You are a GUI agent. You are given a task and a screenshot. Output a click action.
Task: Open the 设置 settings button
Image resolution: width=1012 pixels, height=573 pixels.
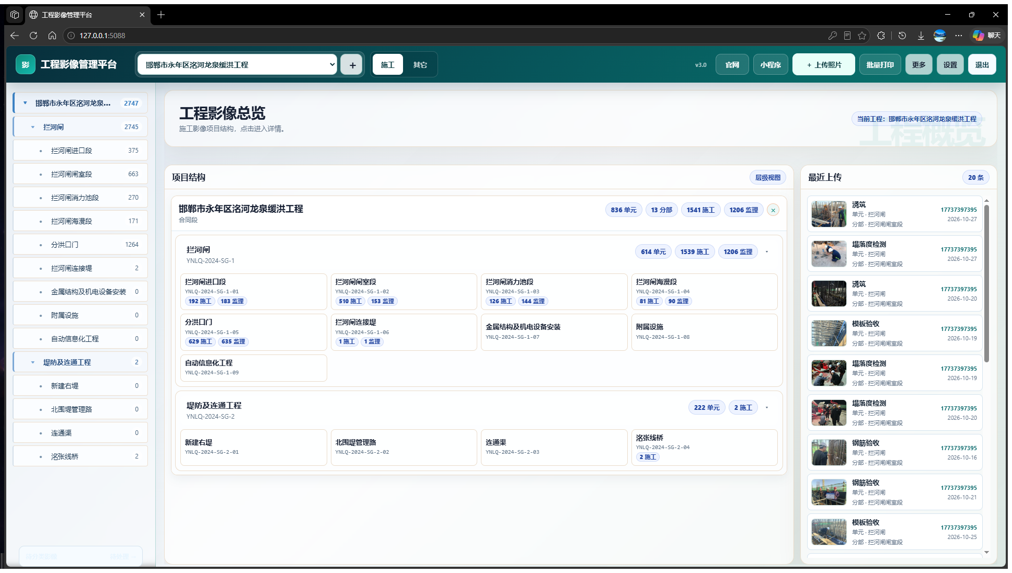pos(950,65)
